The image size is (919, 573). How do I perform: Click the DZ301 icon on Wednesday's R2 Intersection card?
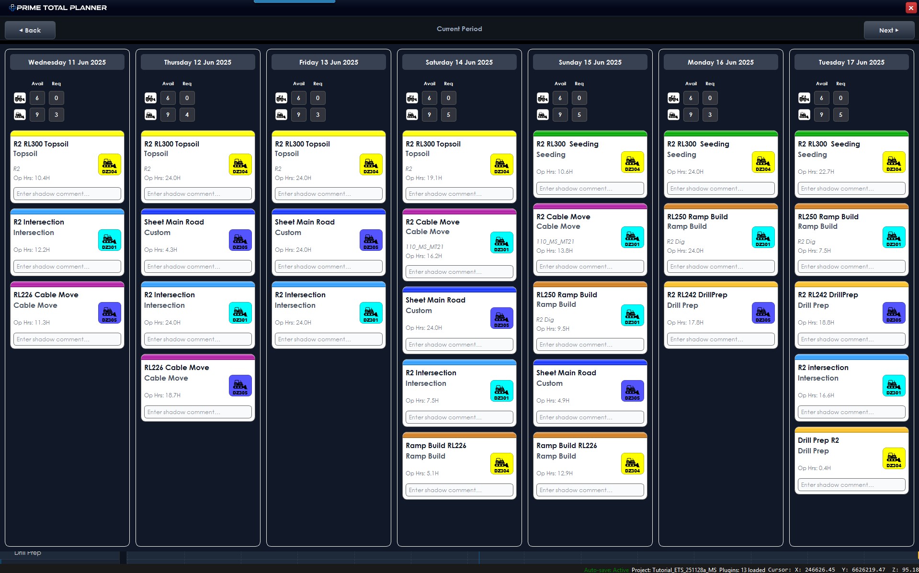tap(109, 240)
